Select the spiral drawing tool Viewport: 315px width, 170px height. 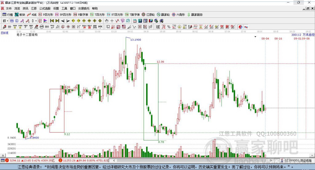31,27
